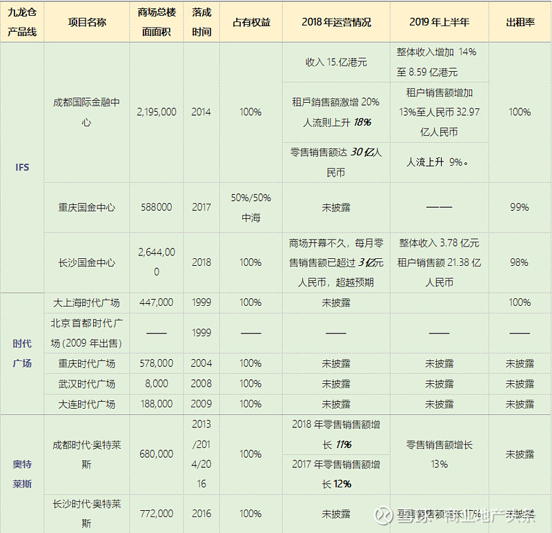Click the completion year '2016'
The image size is (552, 533).
[x=201, y=514]
